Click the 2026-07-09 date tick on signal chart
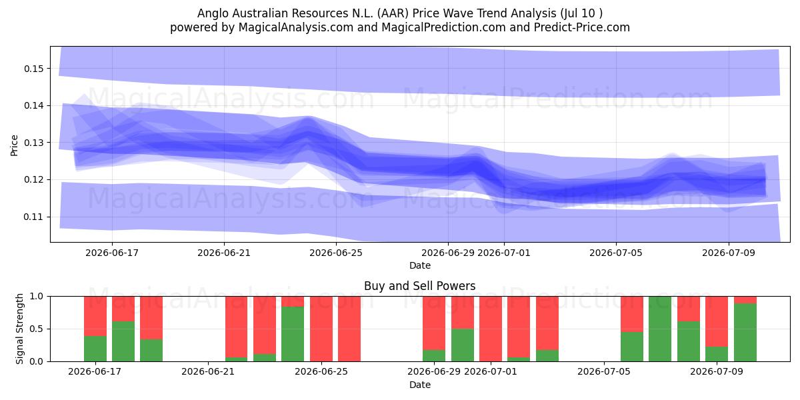Screen dimensions: 800x400 click(x=717, y=372)
